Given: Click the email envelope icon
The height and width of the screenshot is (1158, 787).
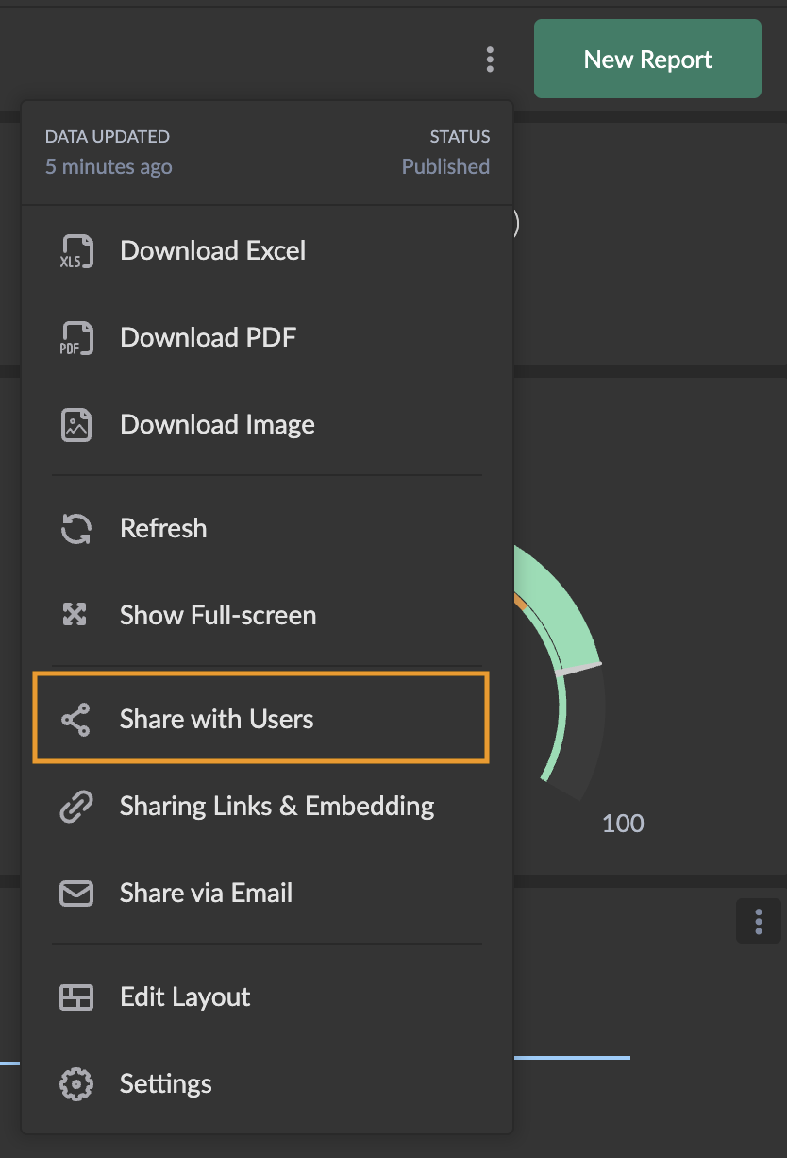Looking at the screenshot, I should coord(76,894).
